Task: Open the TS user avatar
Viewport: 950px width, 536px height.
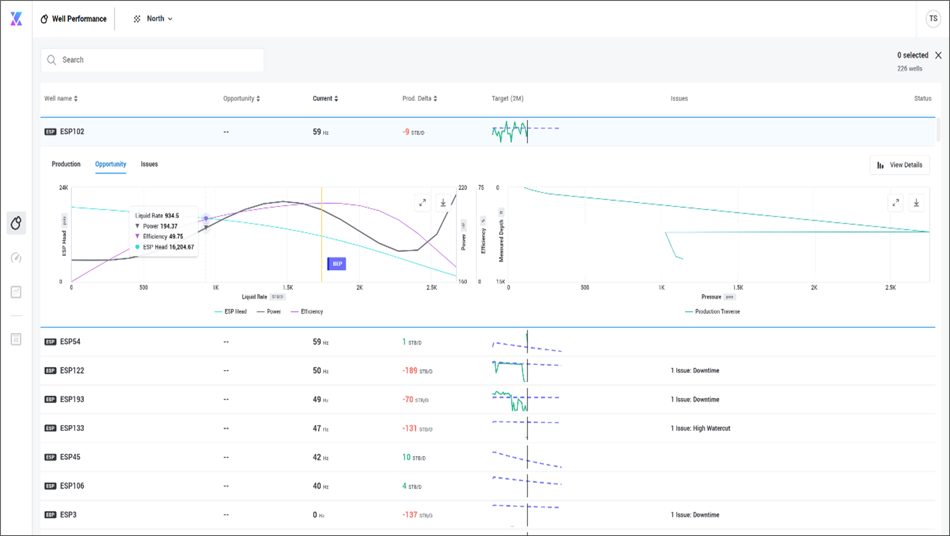Action: [x=933, y=19]
